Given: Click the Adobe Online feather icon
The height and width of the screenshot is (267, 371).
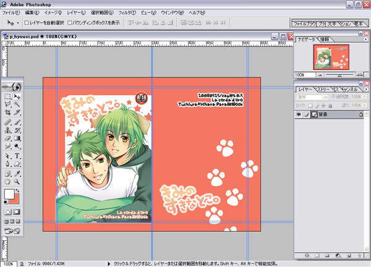Looking at the screenshot, I should pyautogui.click(x=12, y=87).
